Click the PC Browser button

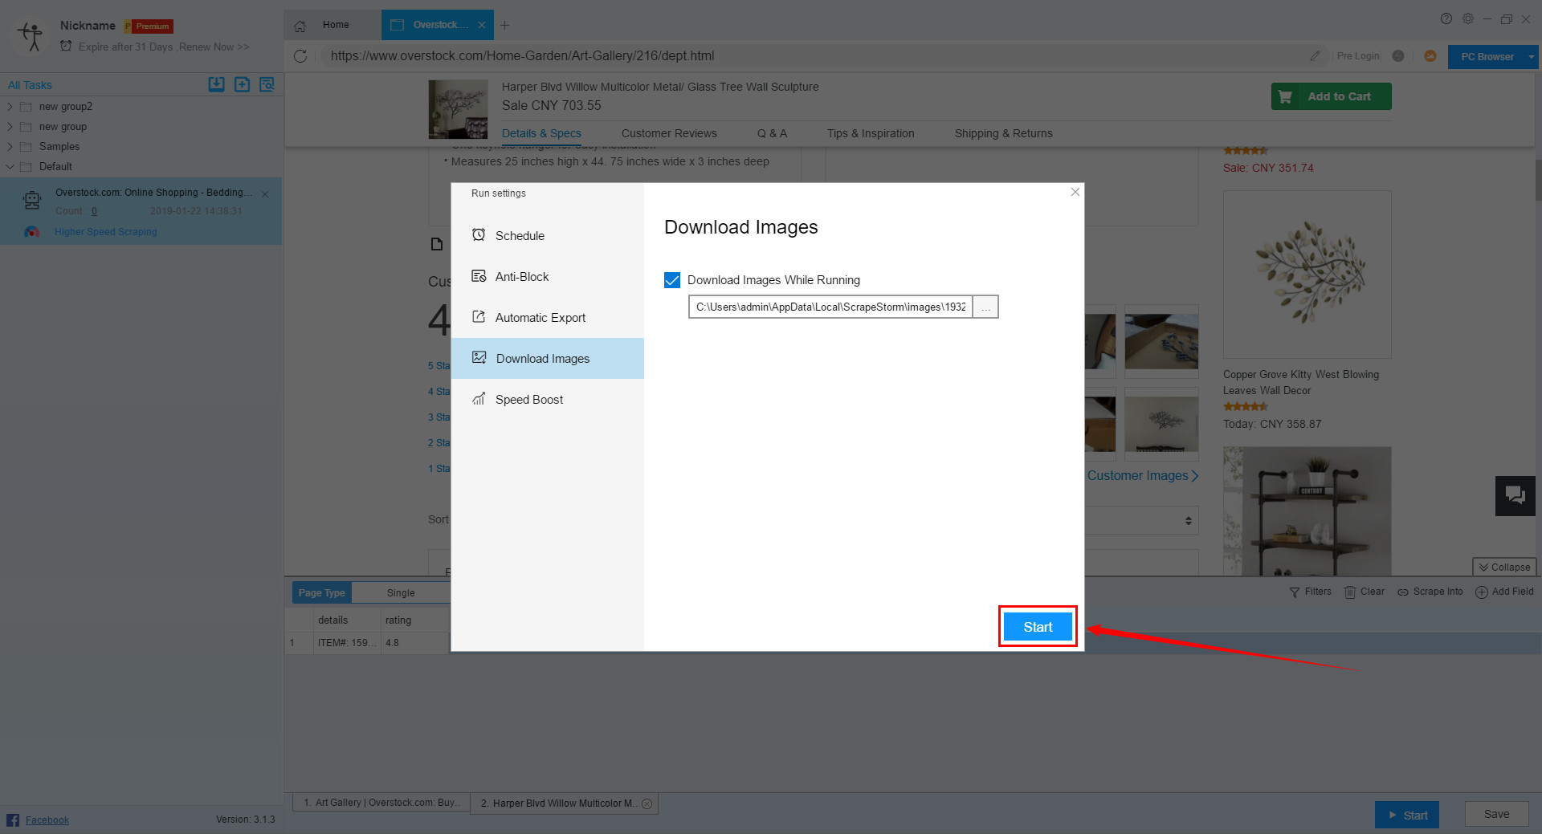point(1487,57)
